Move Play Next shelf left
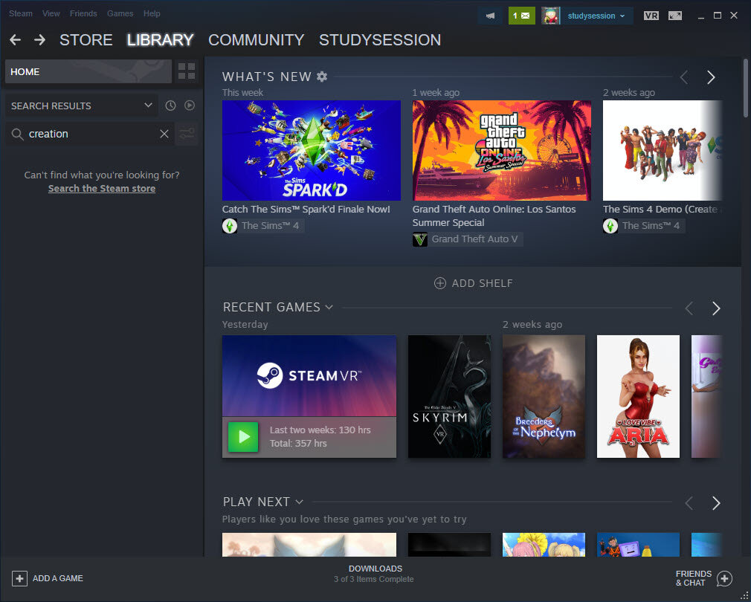751x602 pixels. pyautogui.click(x=689, y=503)
